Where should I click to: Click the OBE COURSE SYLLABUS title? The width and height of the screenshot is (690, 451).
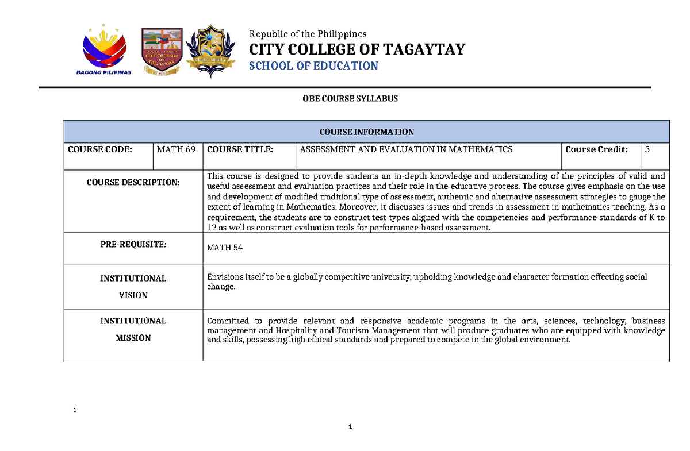[350, 98]
